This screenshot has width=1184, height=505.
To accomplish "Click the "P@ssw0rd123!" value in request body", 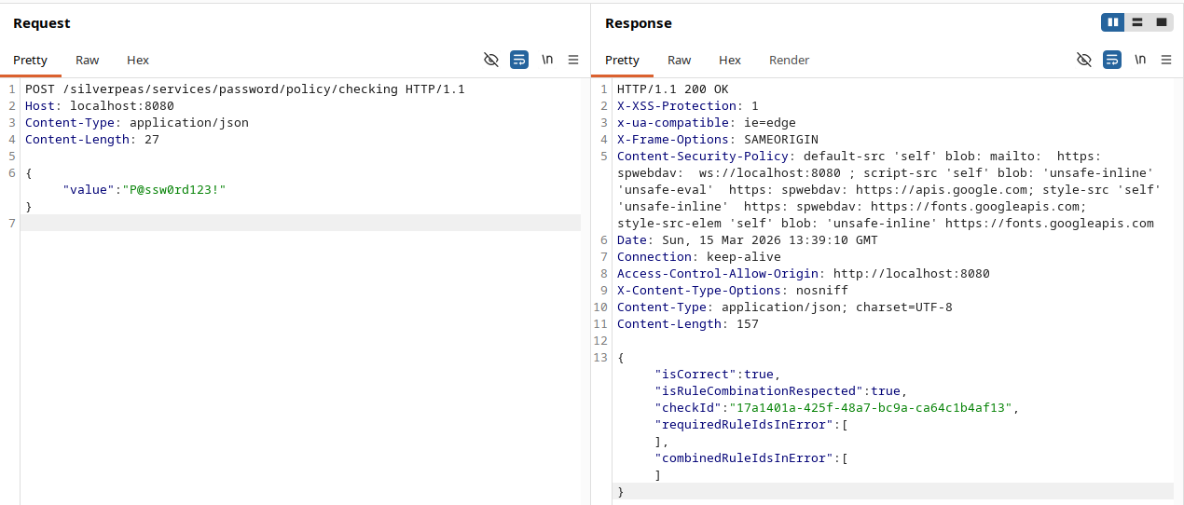I will (x=174, y=190).
